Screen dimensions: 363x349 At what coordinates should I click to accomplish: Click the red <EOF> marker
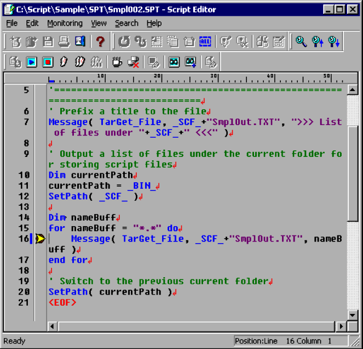click(x=62, y=302)
